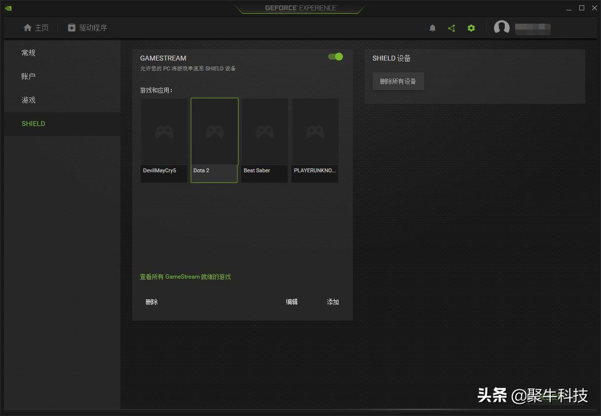Click the share icon in header

(451, 28)
